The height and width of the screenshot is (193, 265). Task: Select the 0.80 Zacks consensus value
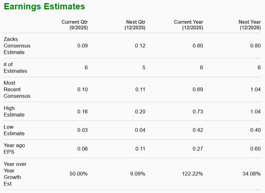[x=255, y=46]
